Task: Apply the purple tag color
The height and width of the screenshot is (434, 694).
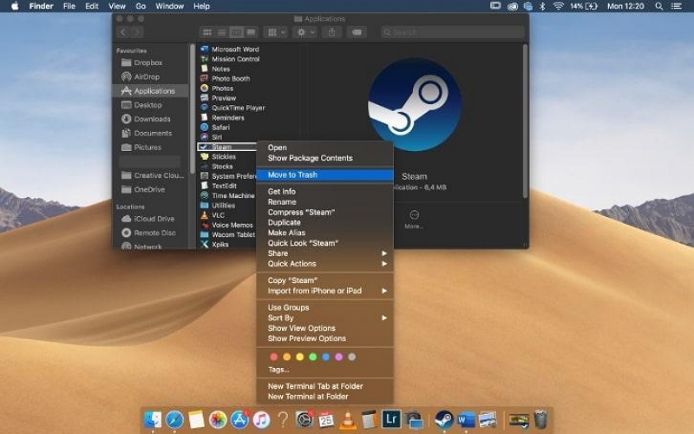Action: pos(338,357)
